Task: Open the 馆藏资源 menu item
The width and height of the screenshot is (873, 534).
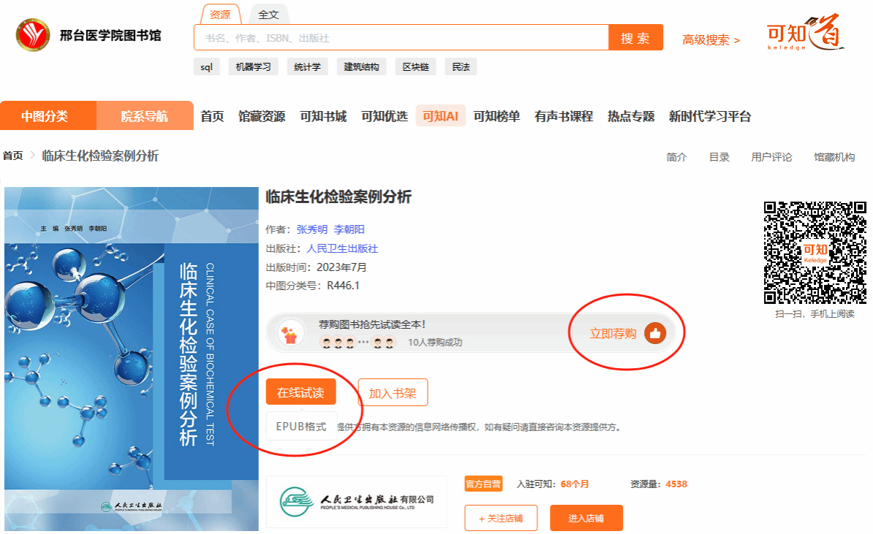Action: click(x=262, y=116)
